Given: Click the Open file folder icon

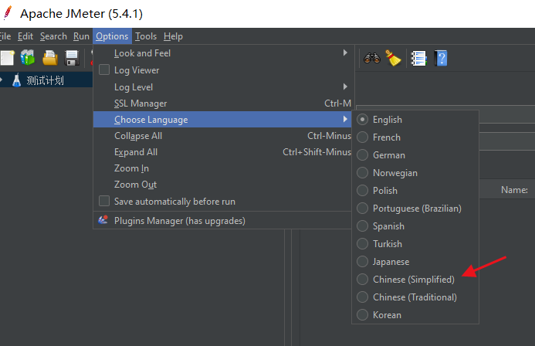Looking at the screenshot, I should coord(50,58).
